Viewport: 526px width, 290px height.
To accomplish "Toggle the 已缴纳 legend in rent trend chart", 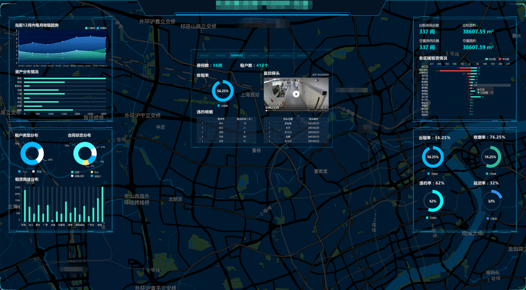I will pos(90,28).
